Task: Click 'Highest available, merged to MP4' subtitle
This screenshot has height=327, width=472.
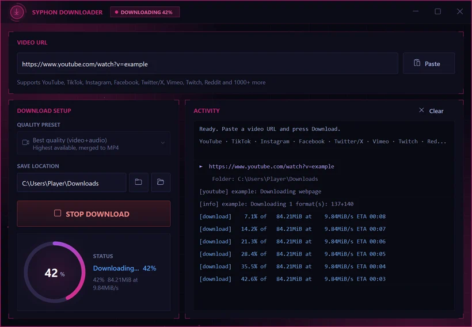Action: pyautogui.click(x=75, y=148)
